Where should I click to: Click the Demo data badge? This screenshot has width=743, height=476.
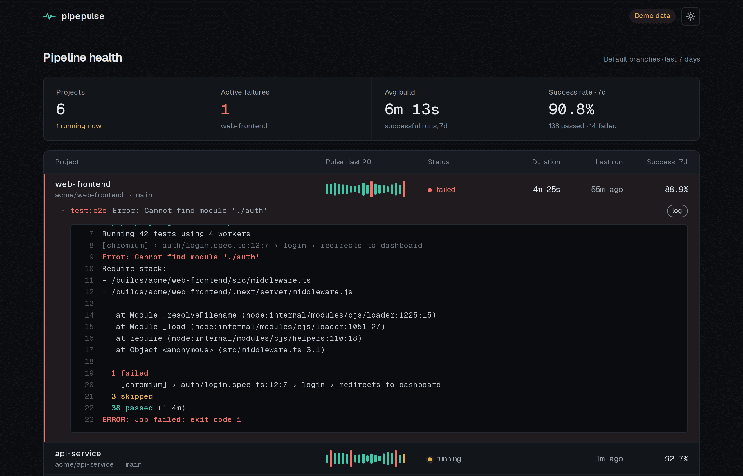652,16
